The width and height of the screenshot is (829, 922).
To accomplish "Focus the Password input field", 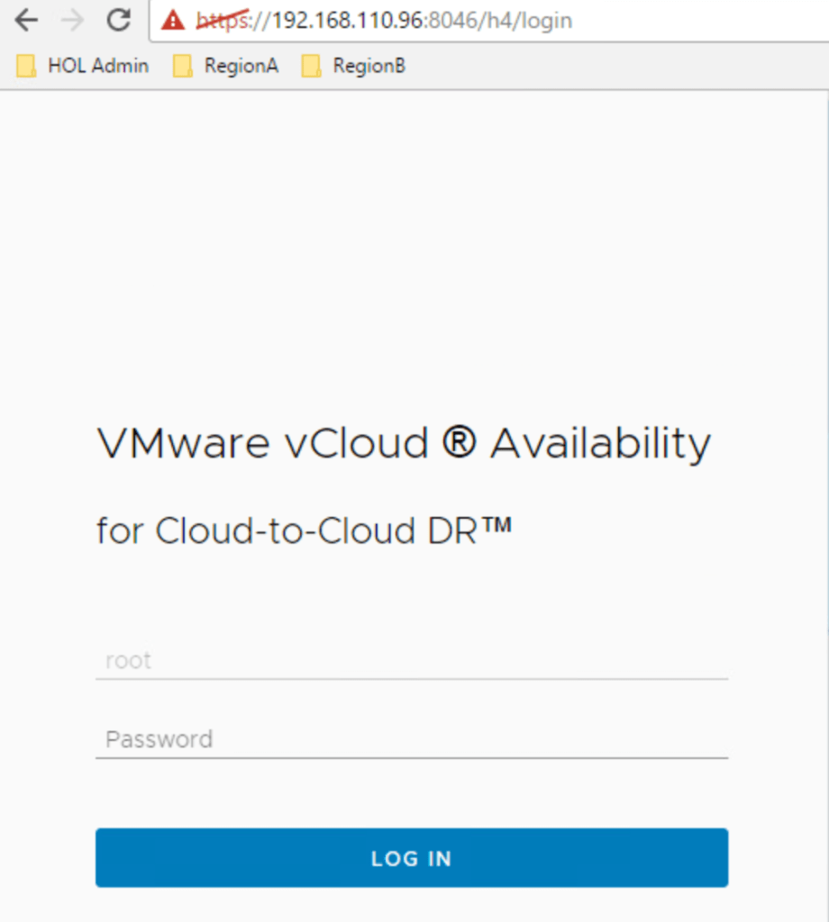I will pos(411,740).
